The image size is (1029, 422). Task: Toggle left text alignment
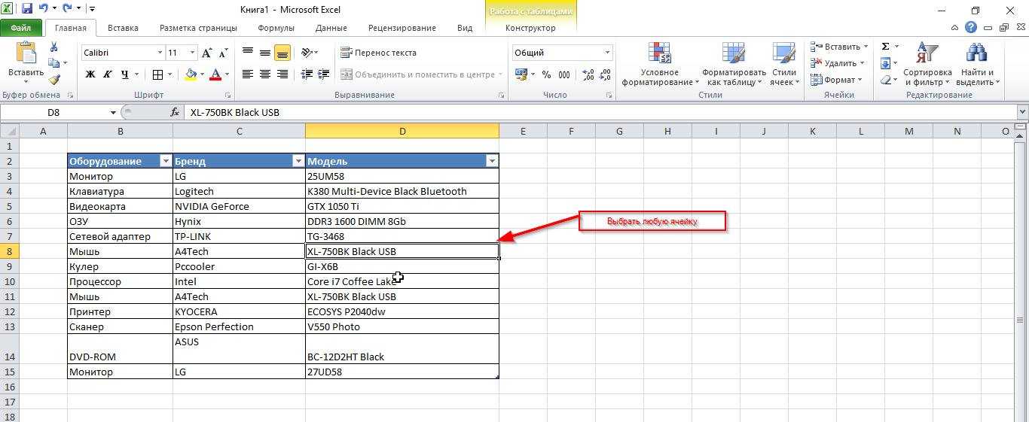click(248, 74)
